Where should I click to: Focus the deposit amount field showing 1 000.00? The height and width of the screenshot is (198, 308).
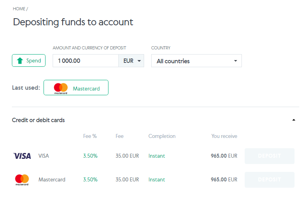click(86, 61)
